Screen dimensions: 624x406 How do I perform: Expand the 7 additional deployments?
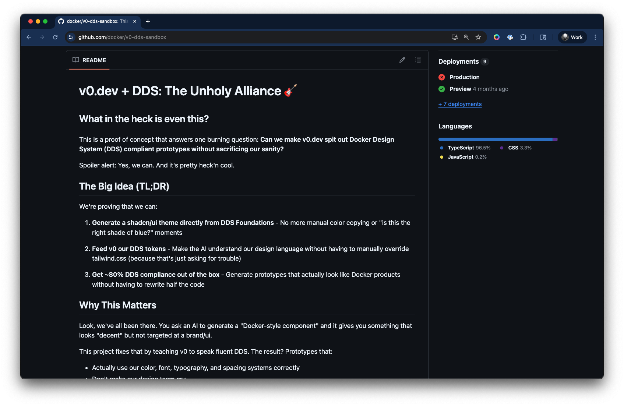pos(460,104)
